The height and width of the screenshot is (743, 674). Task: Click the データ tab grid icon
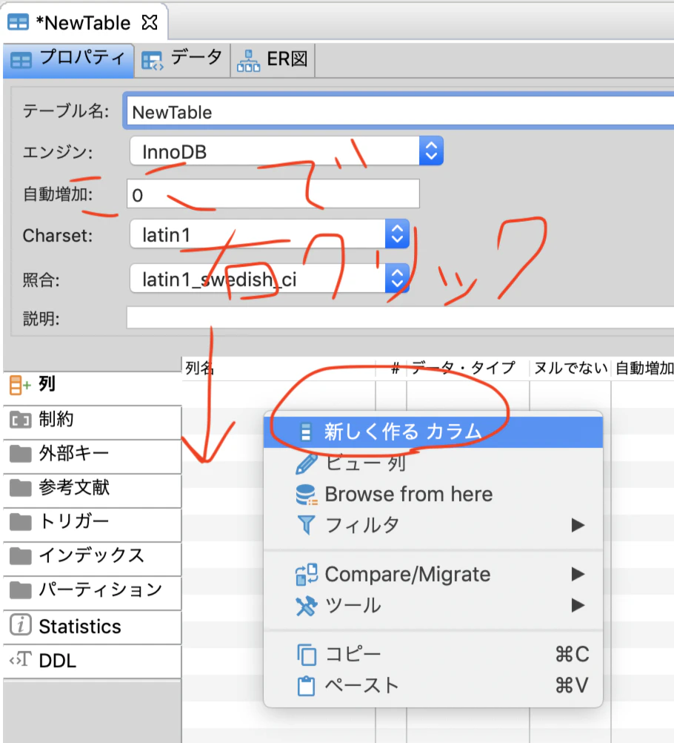pyautogui.click(x=153, y=61)
